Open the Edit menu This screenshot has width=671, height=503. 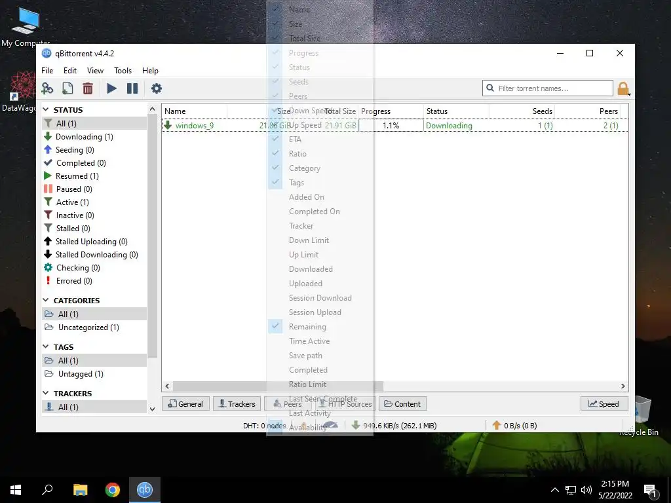(69, 71)
